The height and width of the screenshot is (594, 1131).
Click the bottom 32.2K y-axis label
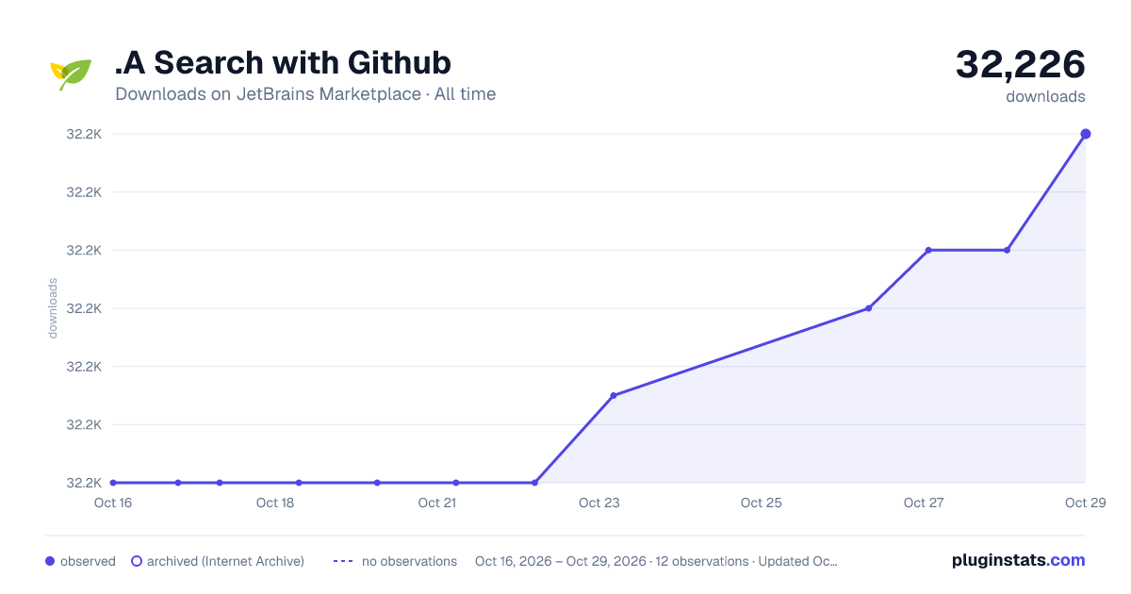tap(84, 483)
